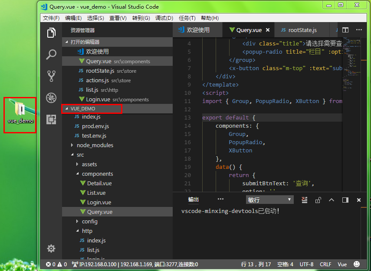Open index.js under the http folder
This screenshot has height=271, width=371.
(x=117, y=240)
